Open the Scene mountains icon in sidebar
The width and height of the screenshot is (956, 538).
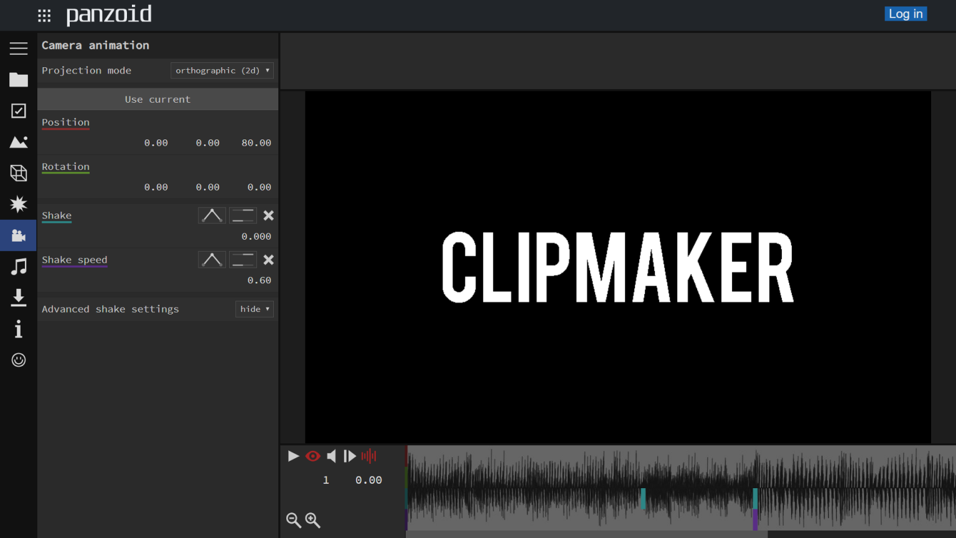click(x=19, y=142)
